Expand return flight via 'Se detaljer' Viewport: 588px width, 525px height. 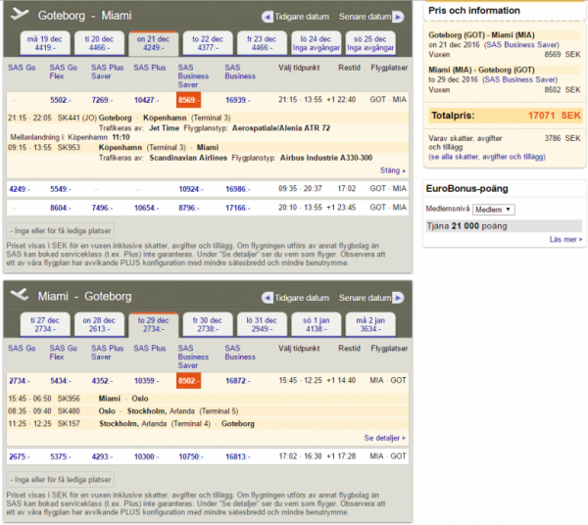tap(384, 438)
